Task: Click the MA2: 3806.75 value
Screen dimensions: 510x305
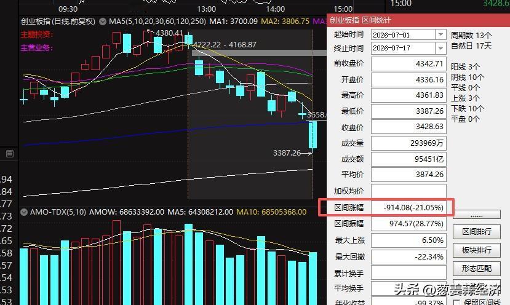Action: [x=285, y=22]
